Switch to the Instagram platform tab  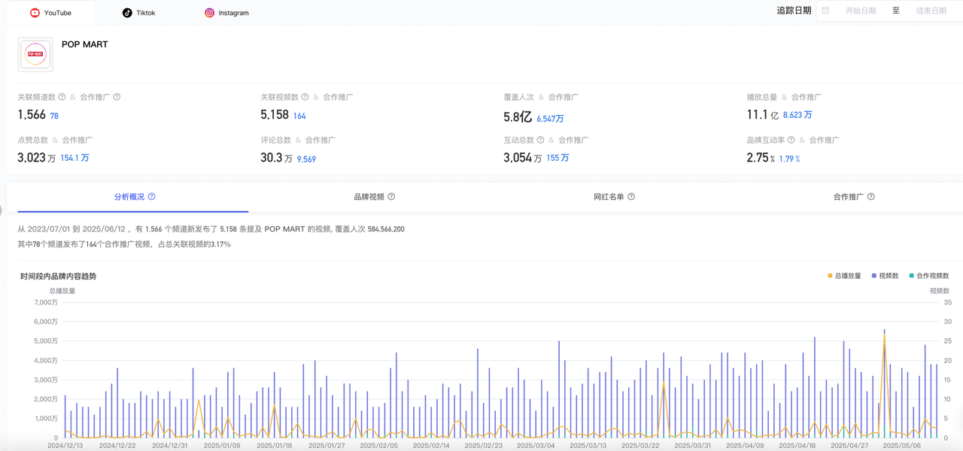(x=227, y=13)
